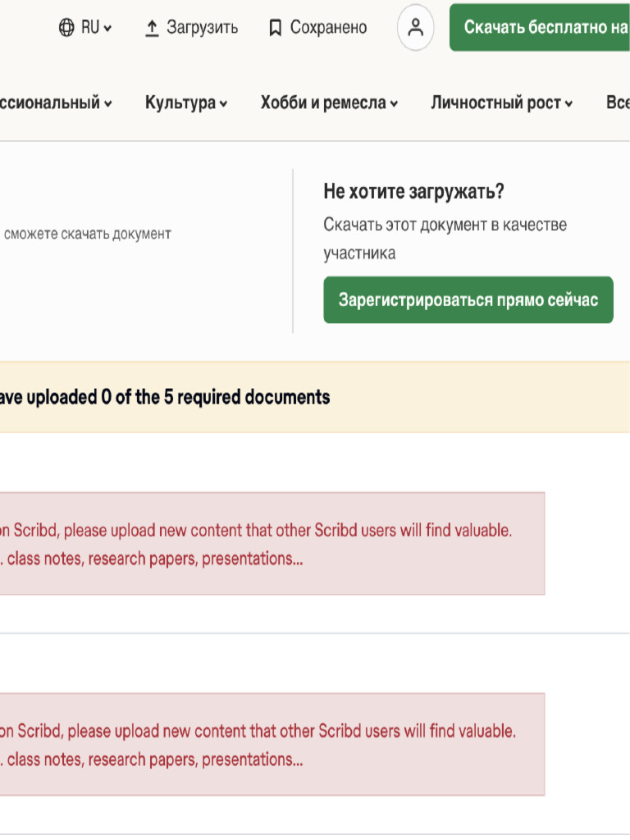Viewport: 630px width, 840px height.
Task: Open the Хобби и ремесла menu
Action: (x=322, y=103)
